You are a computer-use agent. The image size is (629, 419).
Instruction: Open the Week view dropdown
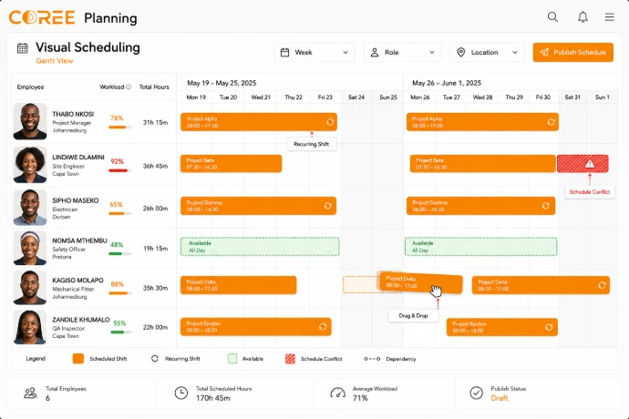click(314, 53)
